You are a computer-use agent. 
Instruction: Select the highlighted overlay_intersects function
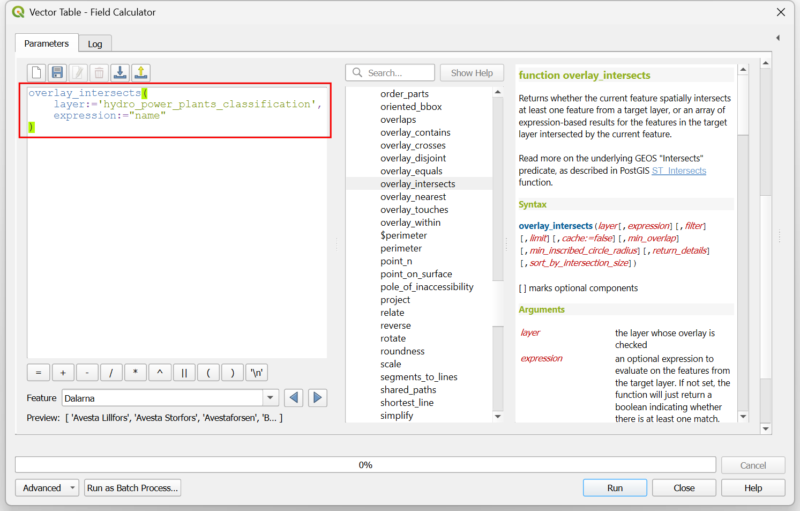click(x=418, y=184)
